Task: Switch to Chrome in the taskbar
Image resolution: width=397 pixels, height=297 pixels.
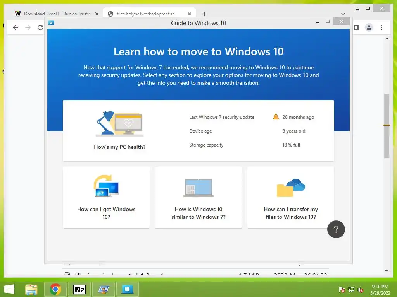Action: click(x=55, y=289)
